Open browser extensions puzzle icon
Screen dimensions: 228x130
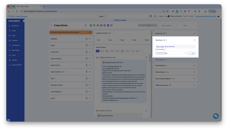pos(189,11)
